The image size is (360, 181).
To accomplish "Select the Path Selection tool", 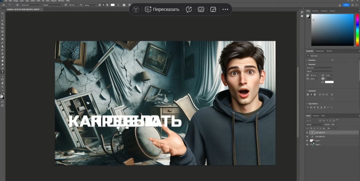I will coord(2,76).
